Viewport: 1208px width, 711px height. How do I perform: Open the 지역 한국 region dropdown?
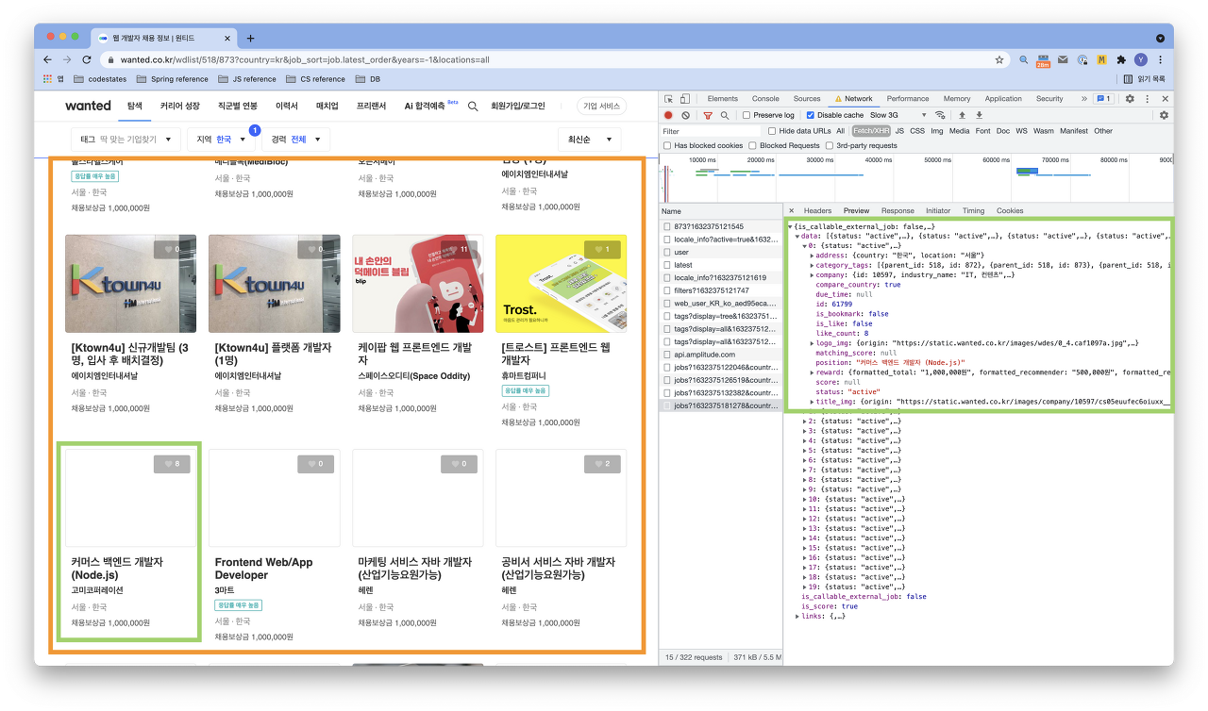coord(221,140)
